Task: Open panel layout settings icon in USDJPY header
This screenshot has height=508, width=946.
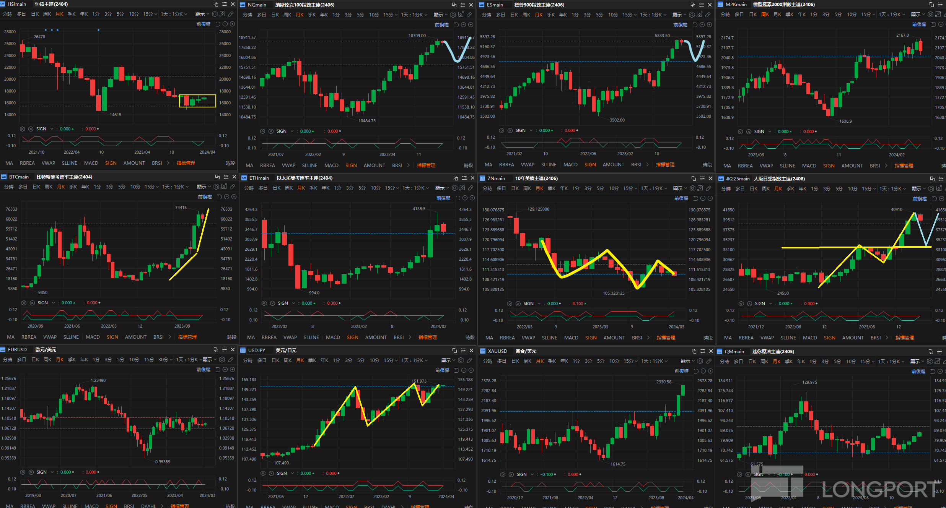Action: (463, 350)
